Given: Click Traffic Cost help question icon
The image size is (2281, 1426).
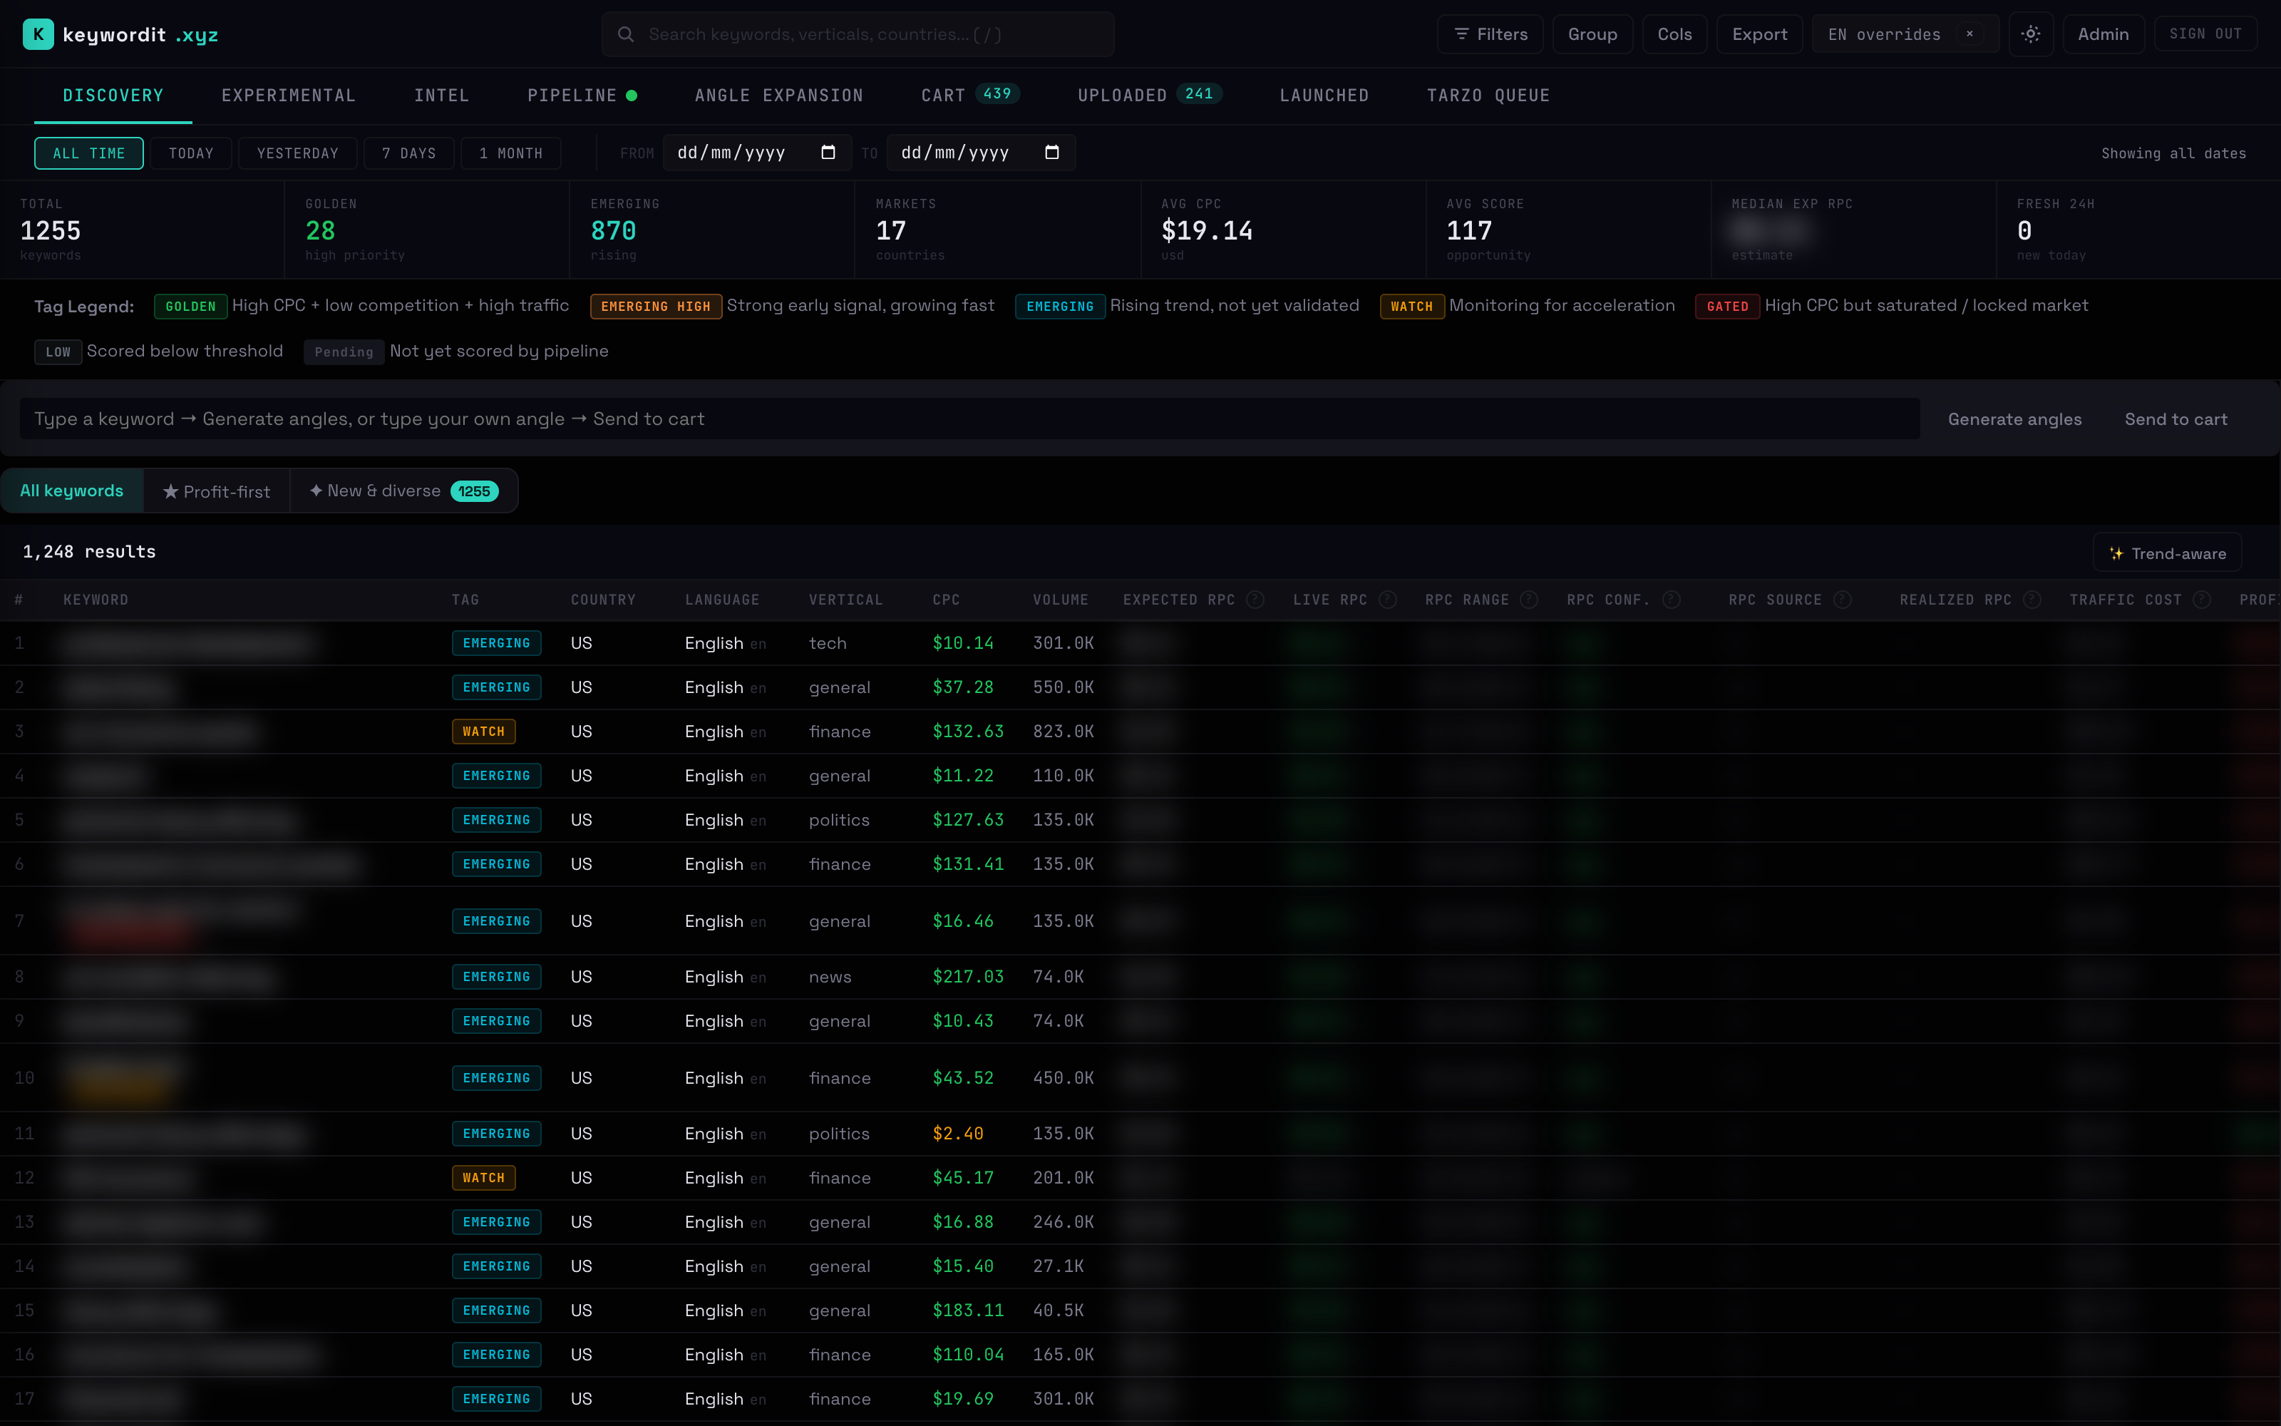Looking at the screenshot, I should (x=2202, y=600).
